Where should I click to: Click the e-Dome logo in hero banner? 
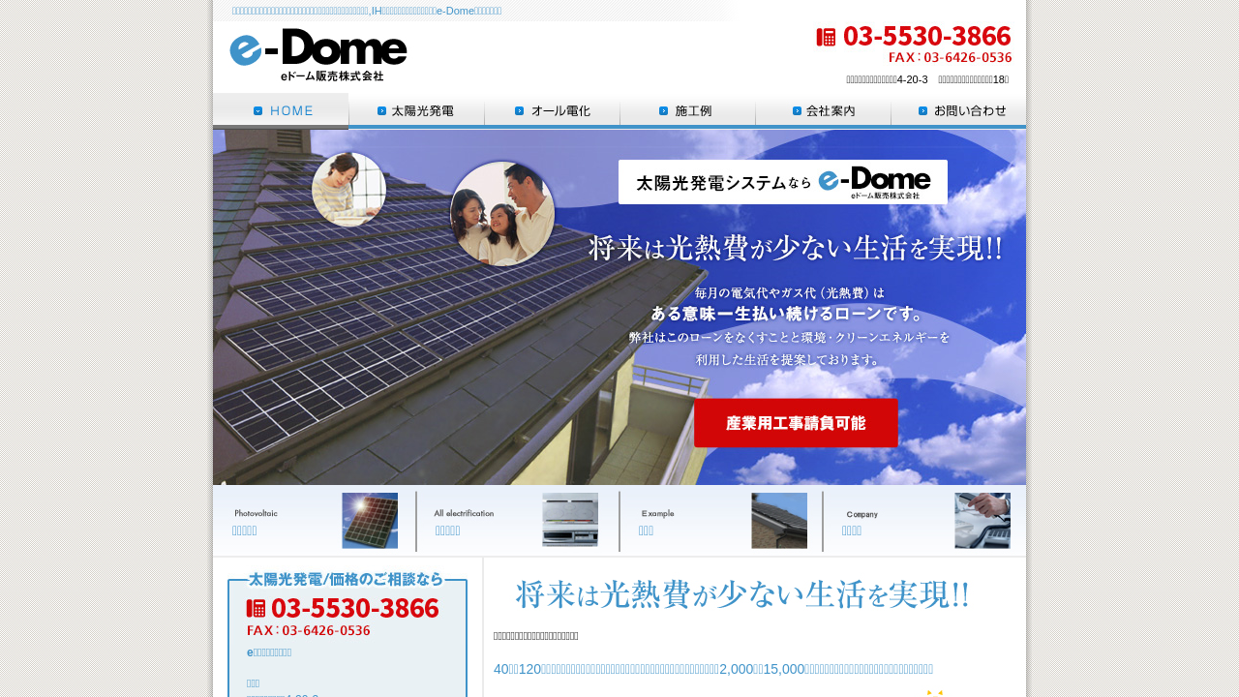pyautogui.click(x=874, y=182)
